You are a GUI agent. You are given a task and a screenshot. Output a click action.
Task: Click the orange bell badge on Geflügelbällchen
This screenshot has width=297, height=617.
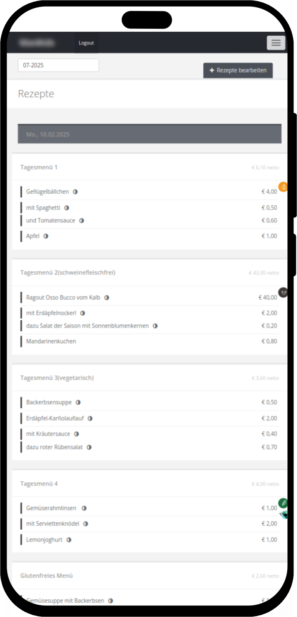pos(283,187)
